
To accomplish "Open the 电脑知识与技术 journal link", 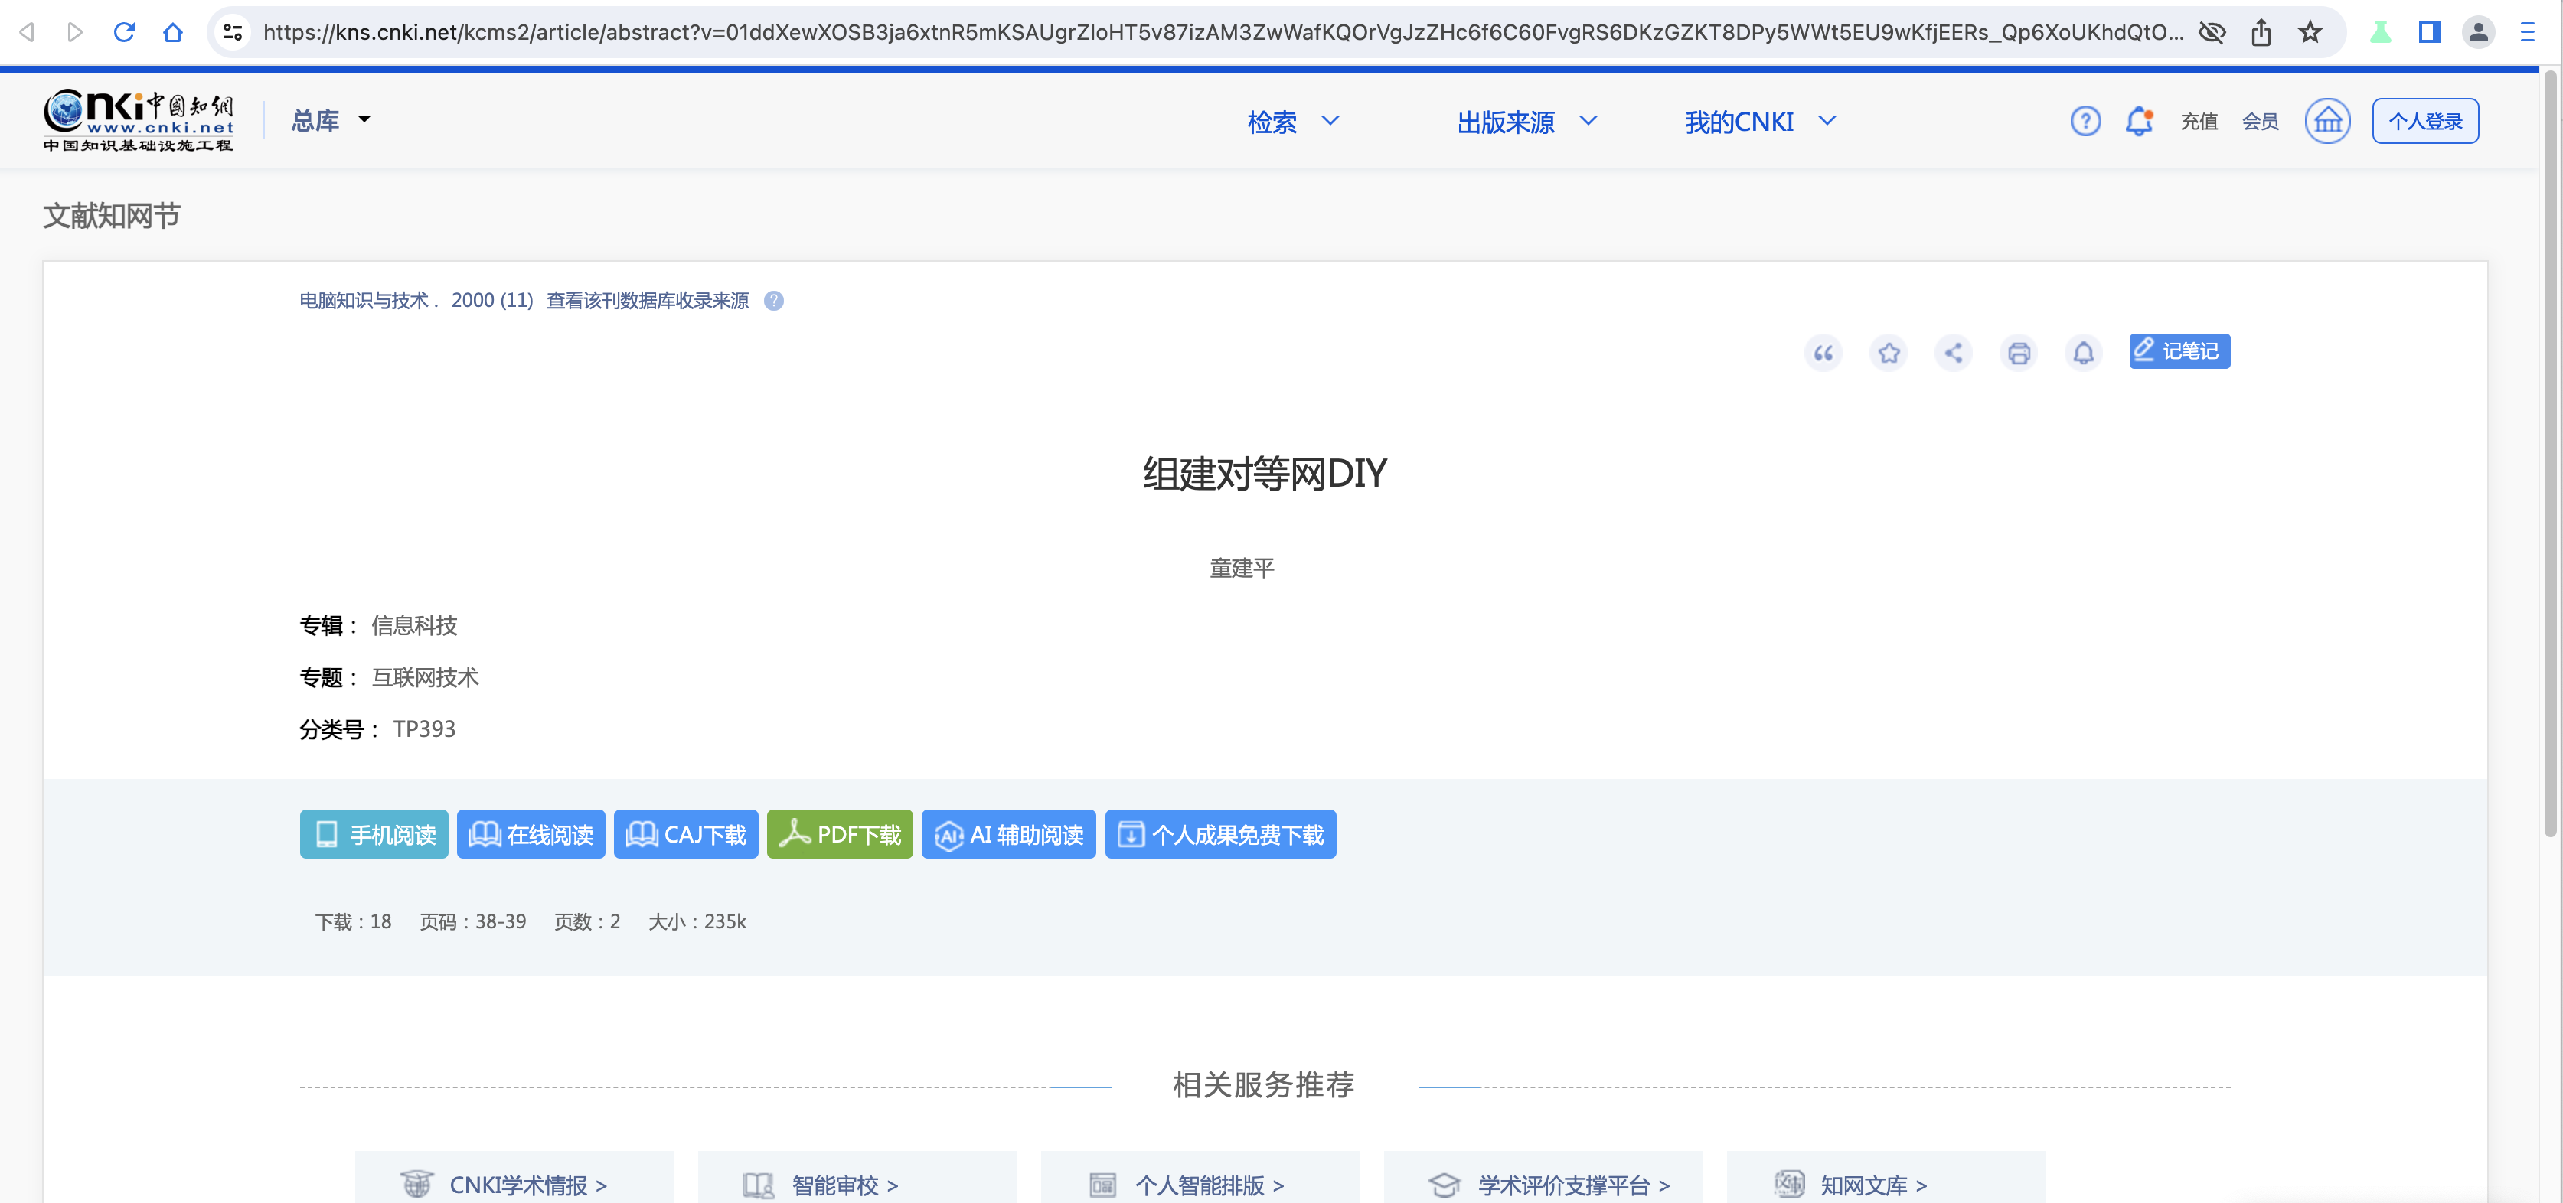I will click(366, 300).
